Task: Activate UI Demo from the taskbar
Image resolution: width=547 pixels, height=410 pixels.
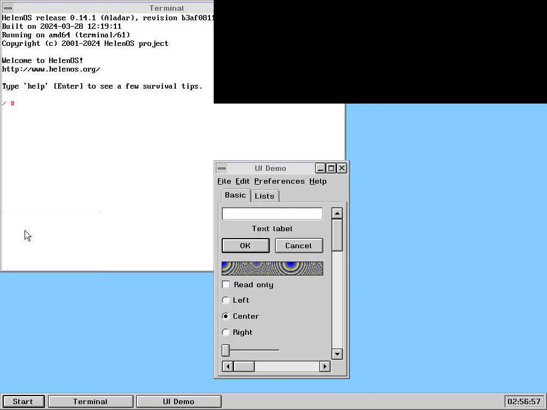Action: click(178, 401)
